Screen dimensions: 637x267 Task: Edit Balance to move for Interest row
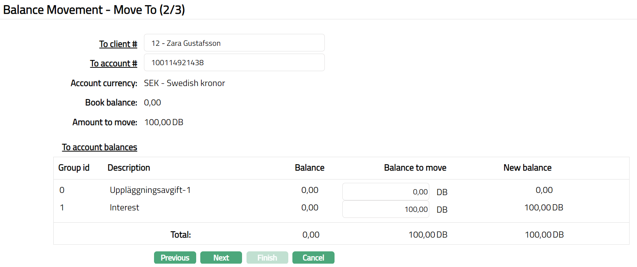386,209
